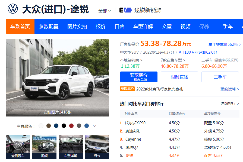
Task: Click the orange 获取底价 tag
Action: tap(127, 89)
